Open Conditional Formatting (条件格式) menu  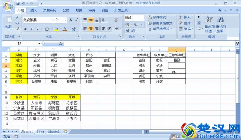(158, 17)
